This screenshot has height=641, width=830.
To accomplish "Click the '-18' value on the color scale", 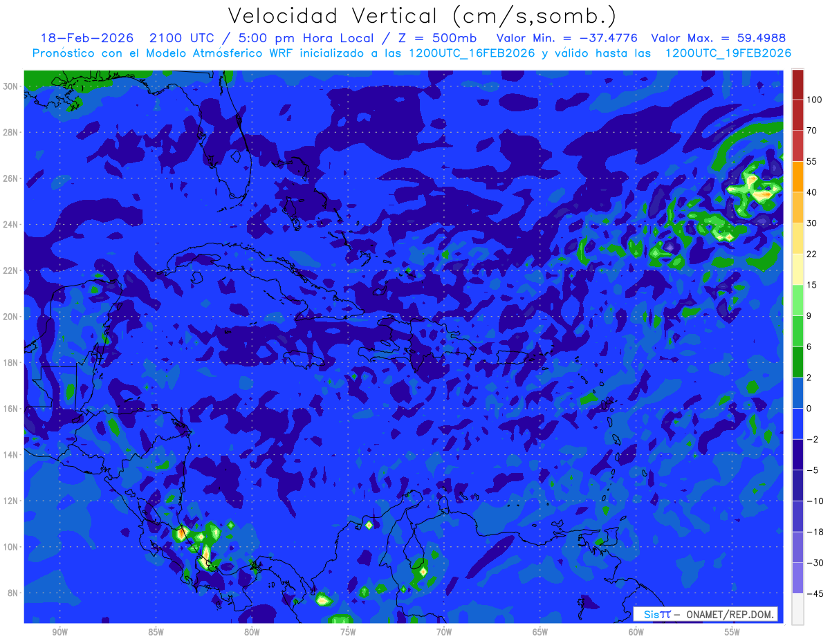I will 814,532.
